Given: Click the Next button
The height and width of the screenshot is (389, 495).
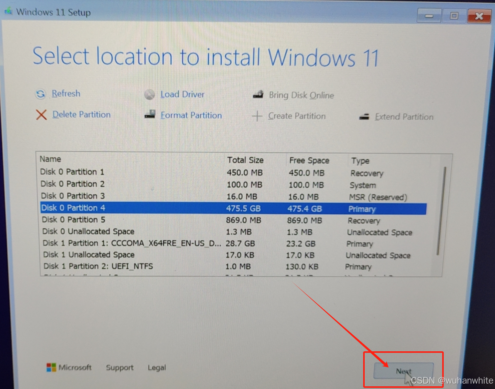Looking at the screenshot, I should coord(404,371).
